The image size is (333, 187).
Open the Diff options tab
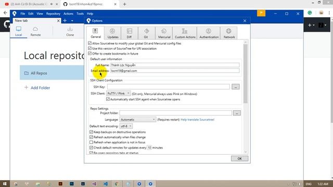129,33
